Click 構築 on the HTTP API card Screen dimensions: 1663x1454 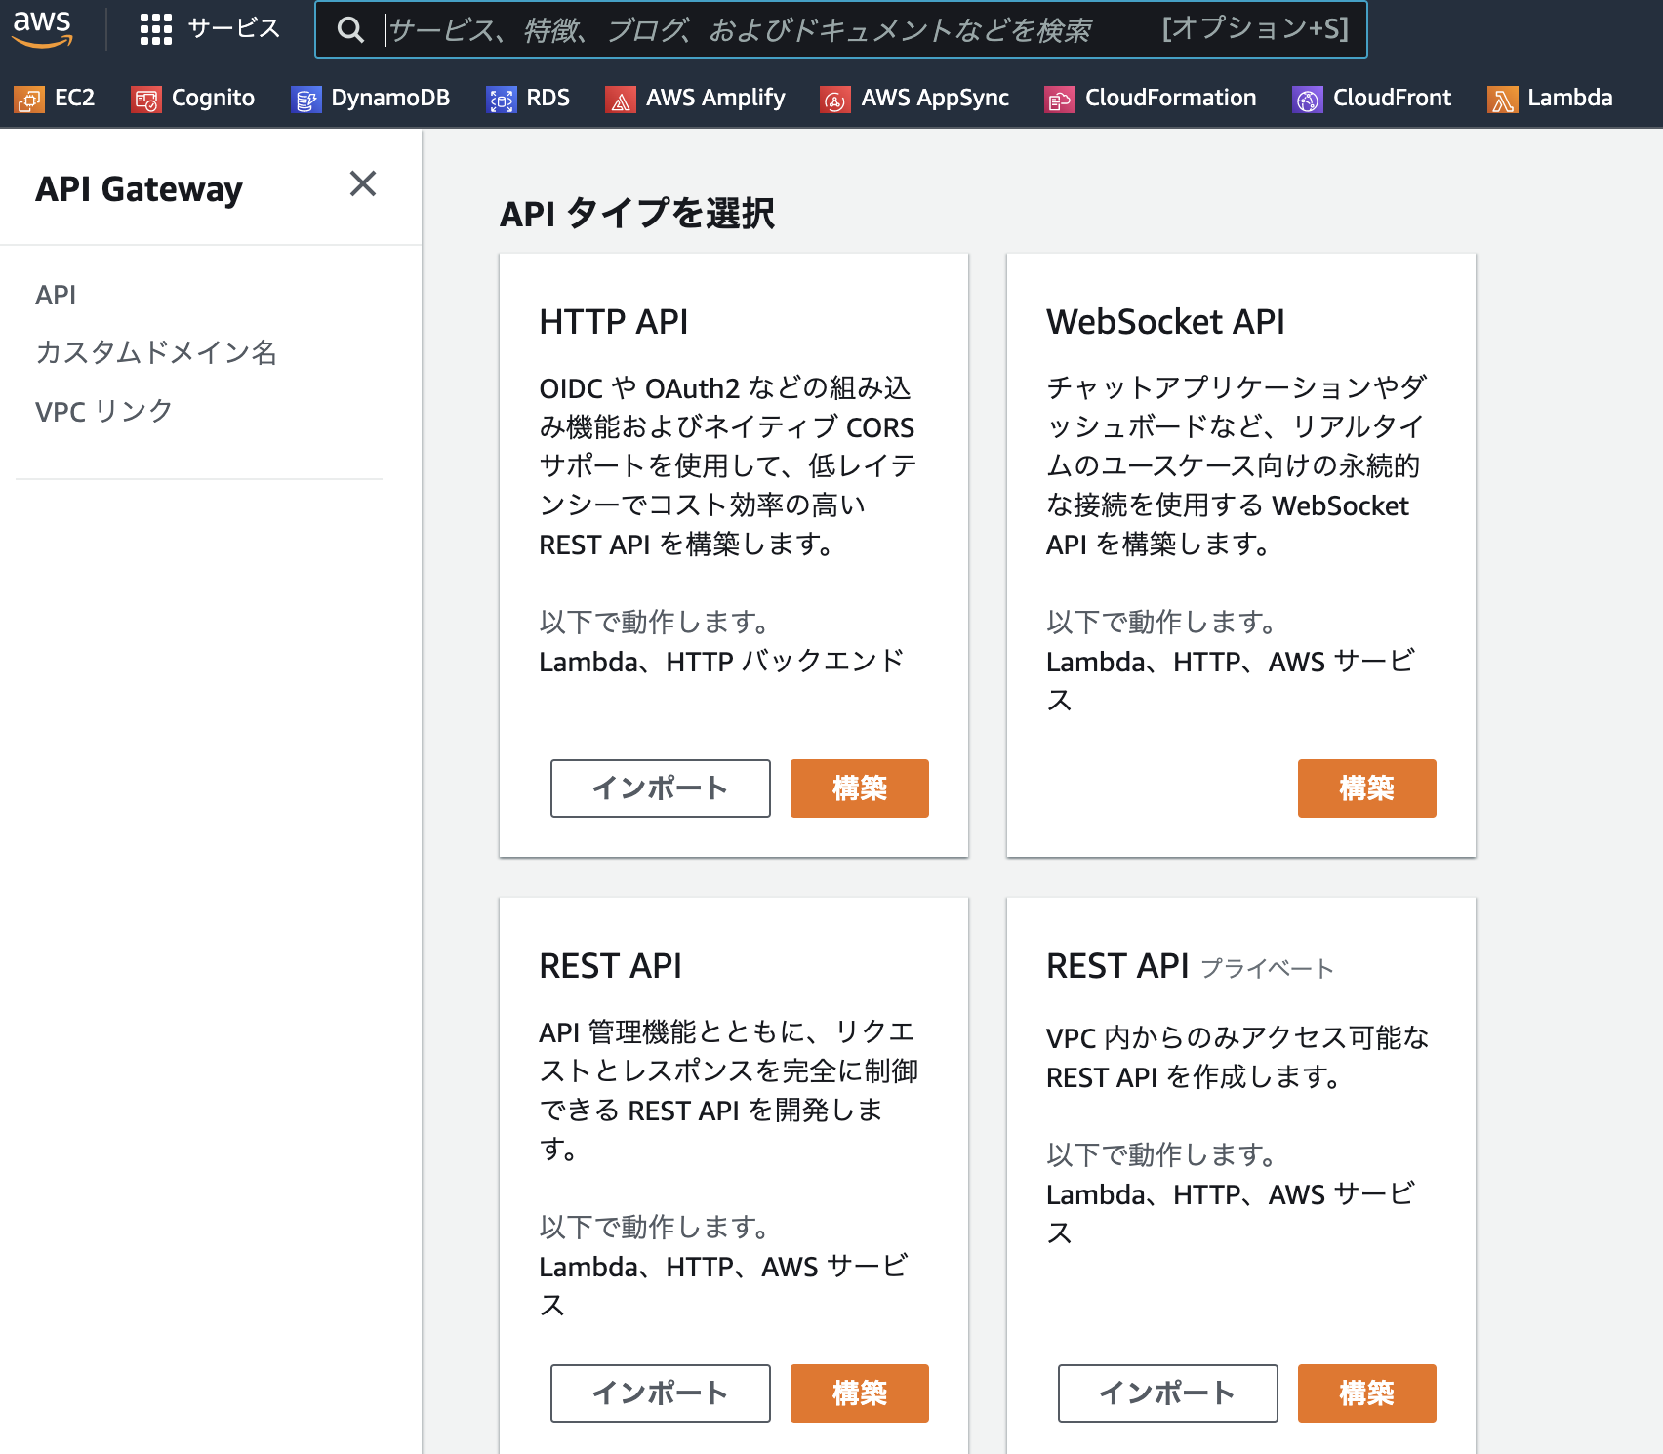(x=859, y=788)
